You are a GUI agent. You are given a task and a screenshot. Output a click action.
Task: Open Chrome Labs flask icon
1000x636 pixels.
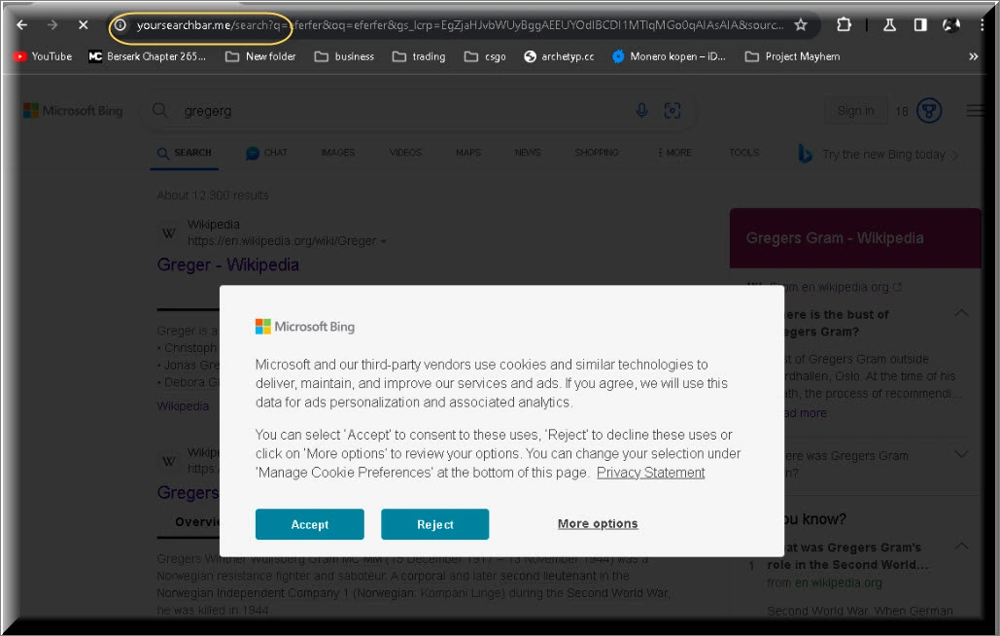point(889,25)
